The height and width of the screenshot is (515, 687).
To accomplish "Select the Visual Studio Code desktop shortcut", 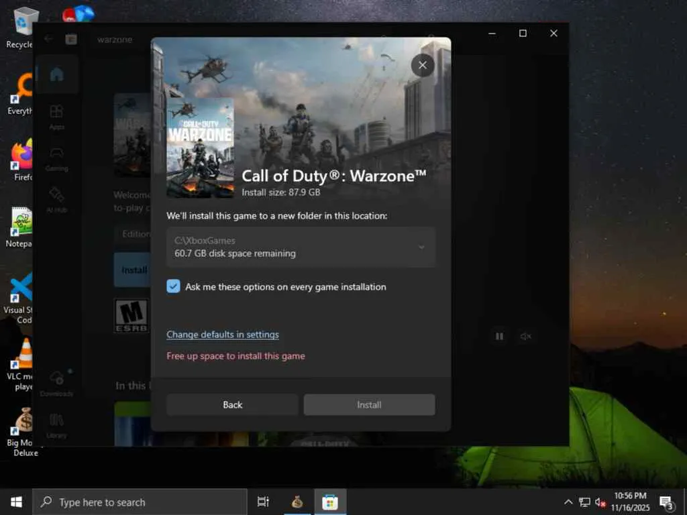I will click(18, 298).
